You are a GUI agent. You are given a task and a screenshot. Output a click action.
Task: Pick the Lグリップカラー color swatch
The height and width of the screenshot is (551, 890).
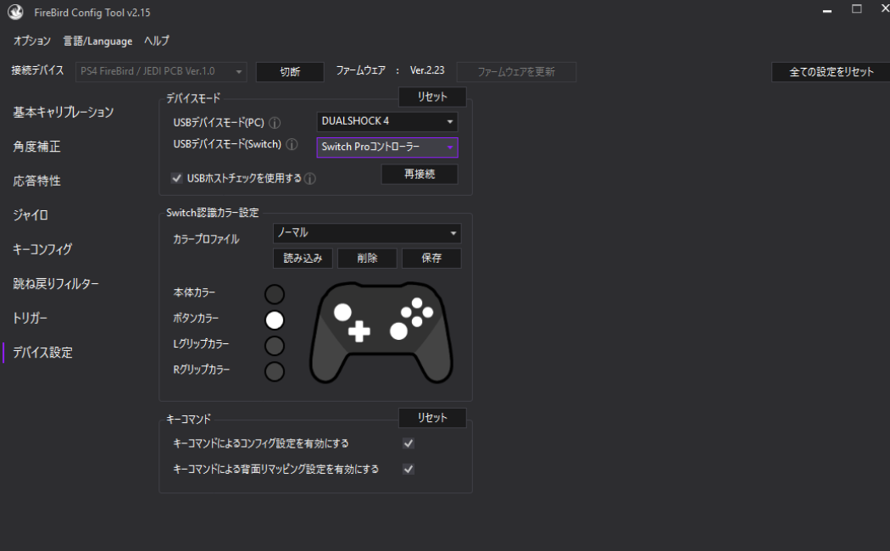(x=275, y=346)
